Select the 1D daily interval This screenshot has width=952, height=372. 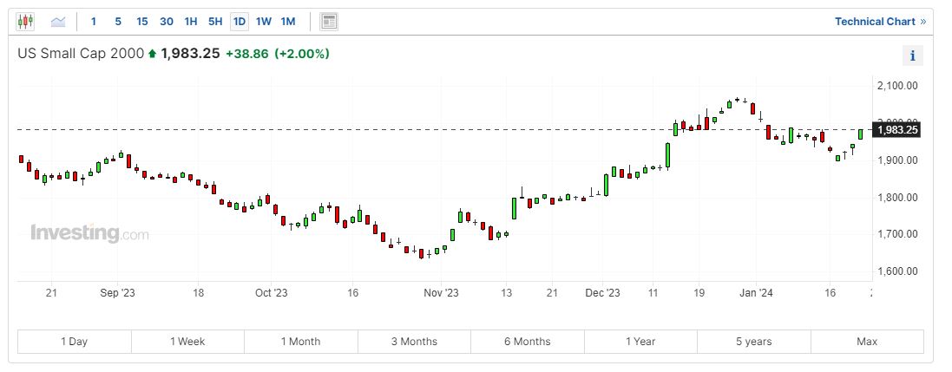pos(240,21)
